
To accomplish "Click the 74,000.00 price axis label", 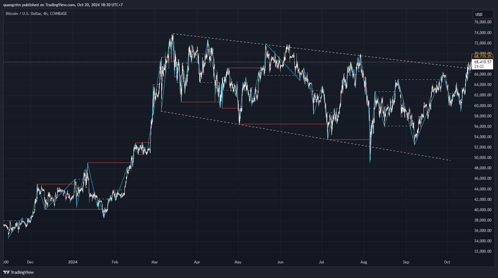I will 483,33.
